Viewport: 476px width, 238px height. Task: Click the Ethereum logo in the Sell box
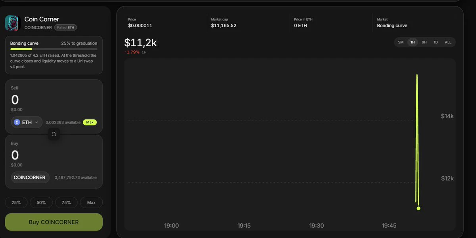[x=17, y=122]
